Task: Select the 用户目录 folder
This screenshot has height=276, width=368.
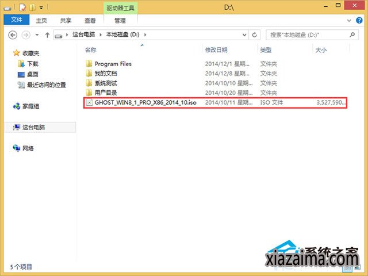Action: tap(106, 93)
